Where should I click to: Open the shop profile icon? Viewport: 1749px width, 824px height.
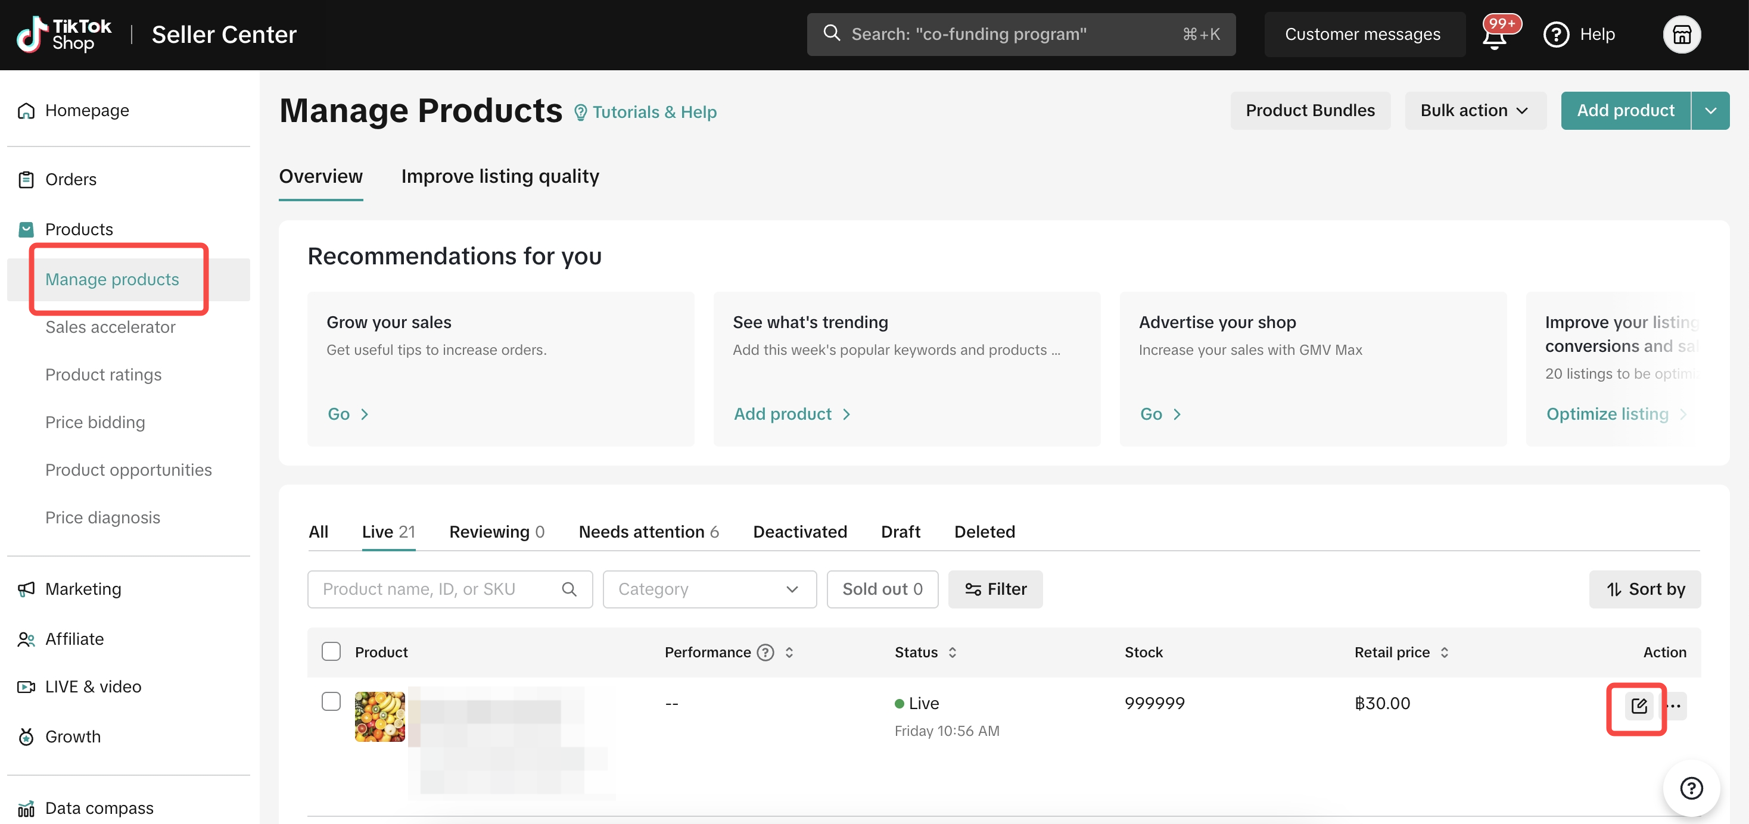tap(1681, 34)
